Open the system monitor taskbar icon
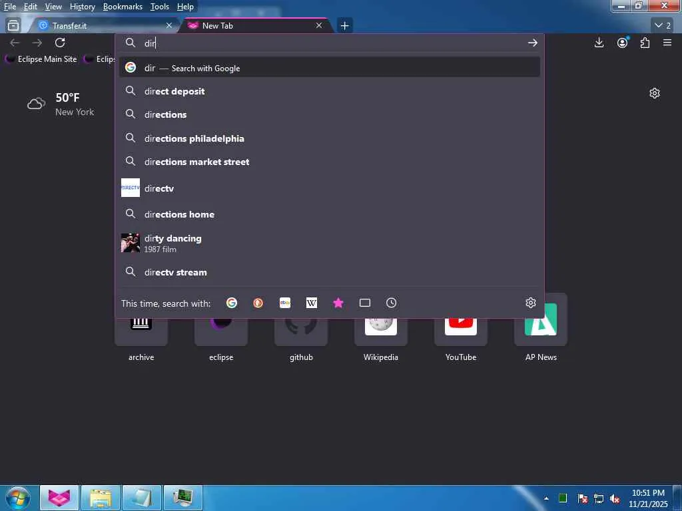 coord(183,498)
